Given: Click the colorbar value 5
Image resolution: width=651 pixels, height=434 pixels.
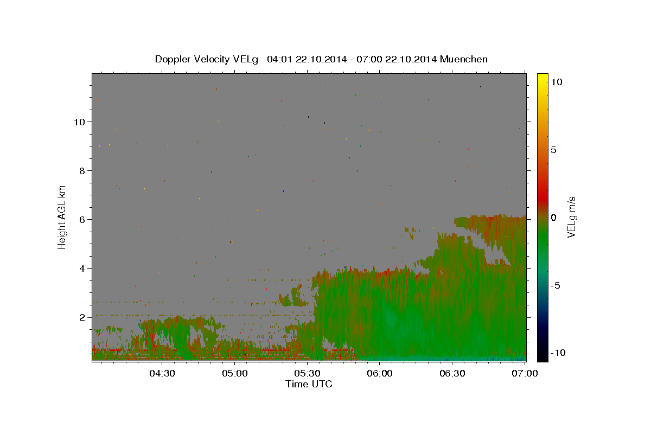Looking at the screenshot, I should [553, 150].
